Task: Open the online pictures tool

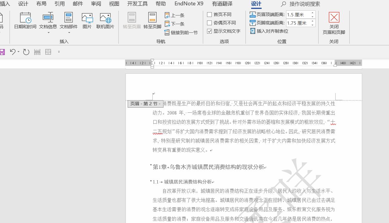Action: pos(105,21)
